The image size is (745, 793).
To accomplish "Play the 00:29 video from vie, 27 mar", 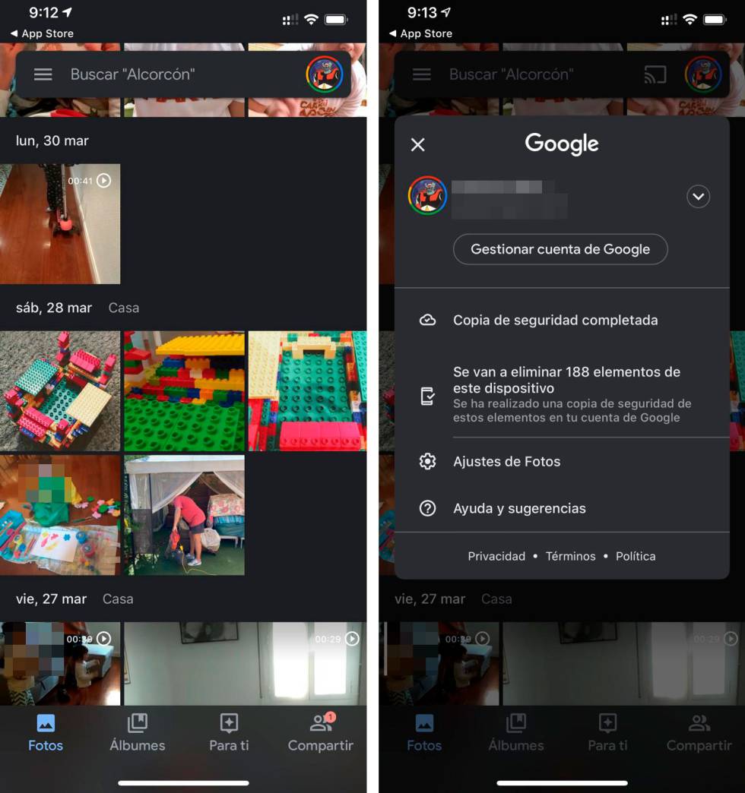I will [x=245, y=664].
